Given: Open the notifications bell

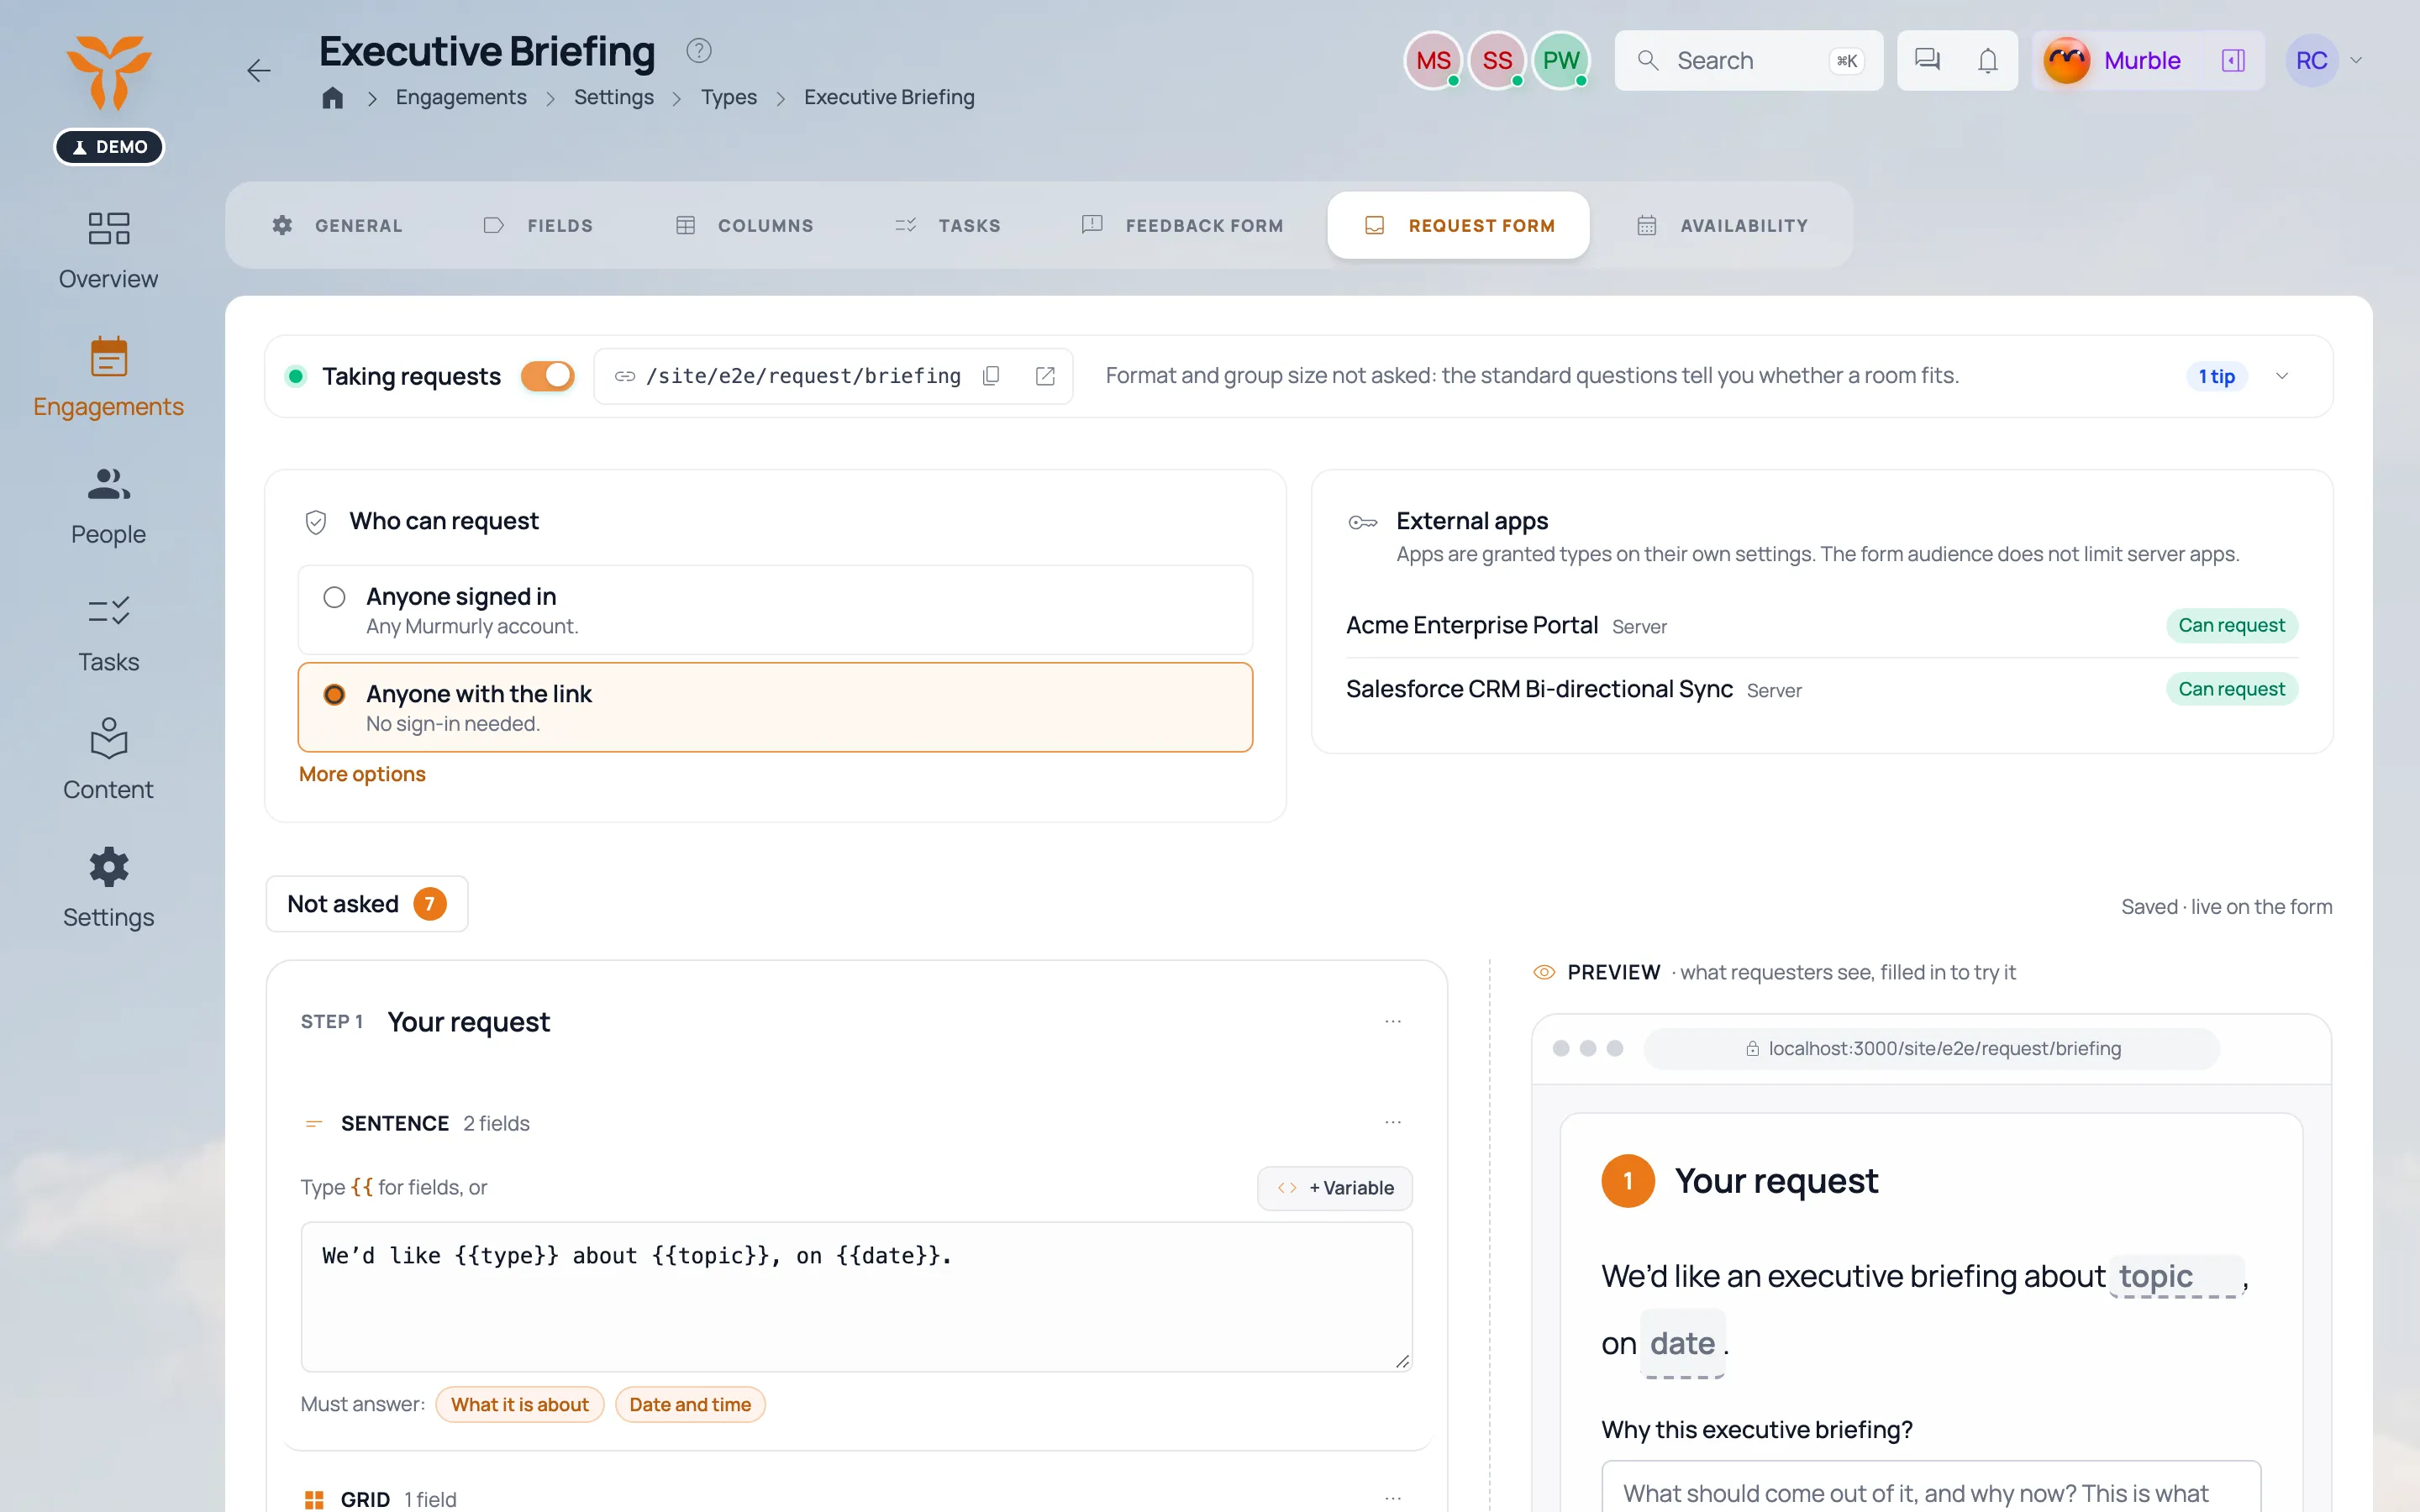Looking at the screenshot, I should click(x=1988, y=60).
